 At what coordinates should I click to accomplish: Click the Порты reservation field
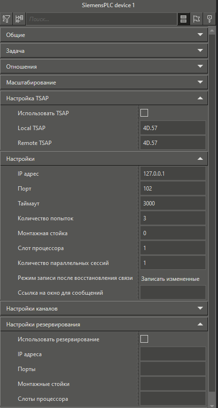(173, 369)
